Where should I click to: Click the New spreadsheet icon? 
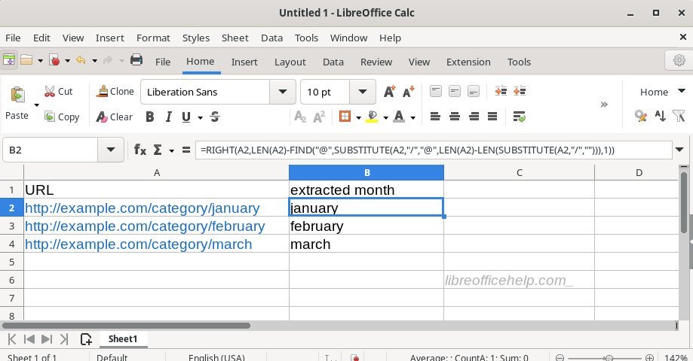[x=9, y=60]
